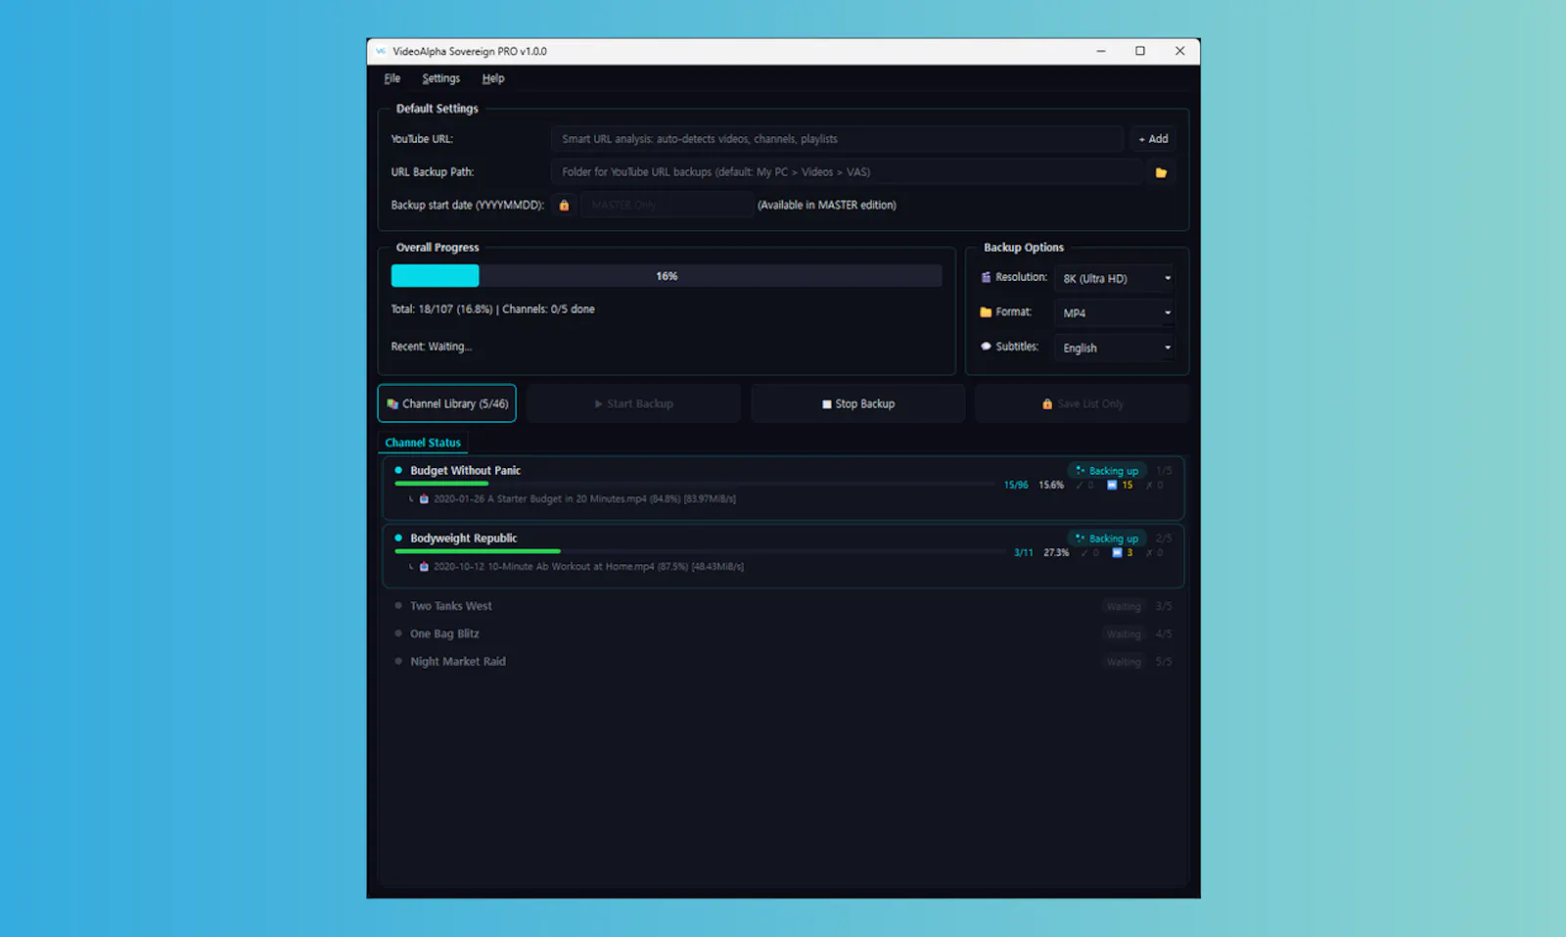Screen dimensions: 1566x937
Task: Click the green progress bar under Bodyweight Republic
Action: click(478, 551)
